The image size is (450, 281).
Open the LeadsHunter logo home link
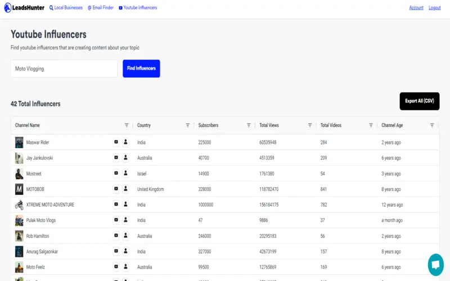(24, 8)
